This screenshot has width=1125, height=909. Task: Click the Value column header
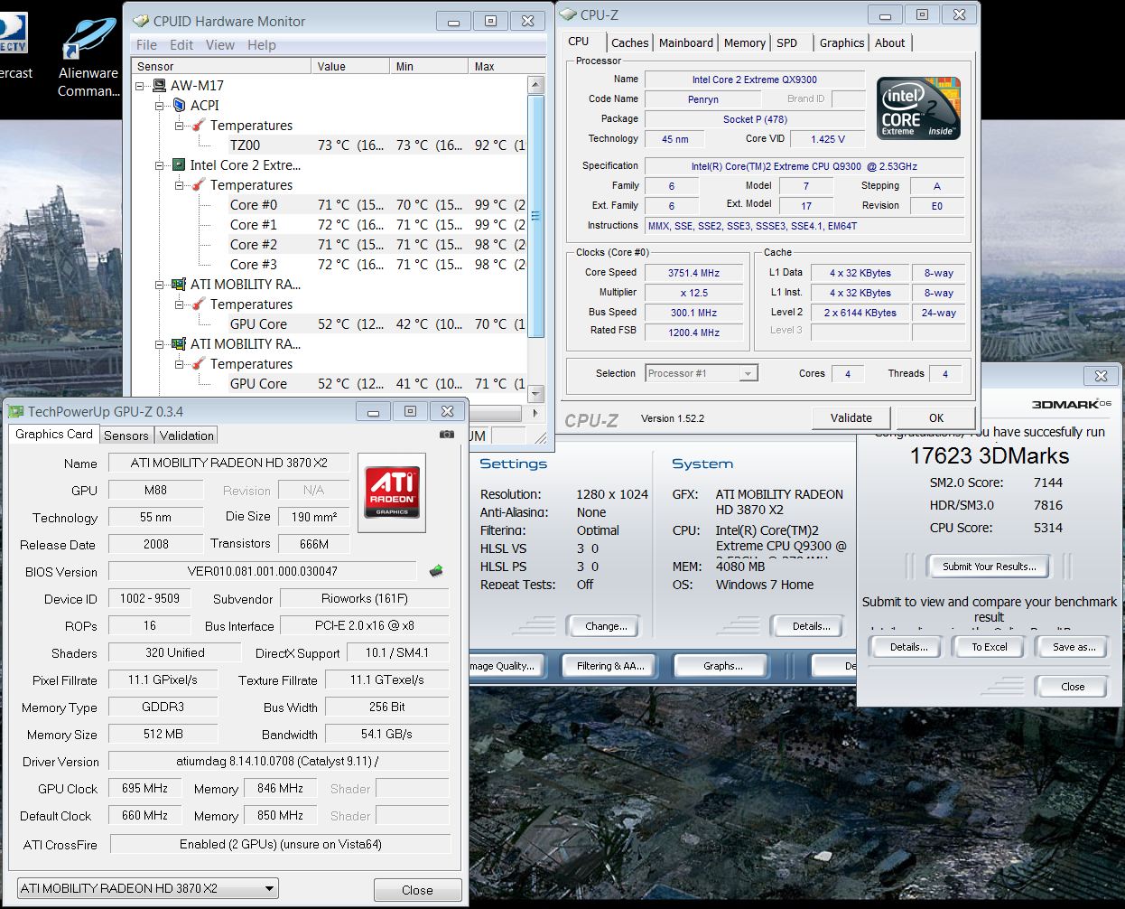click(x=351, y=66)
